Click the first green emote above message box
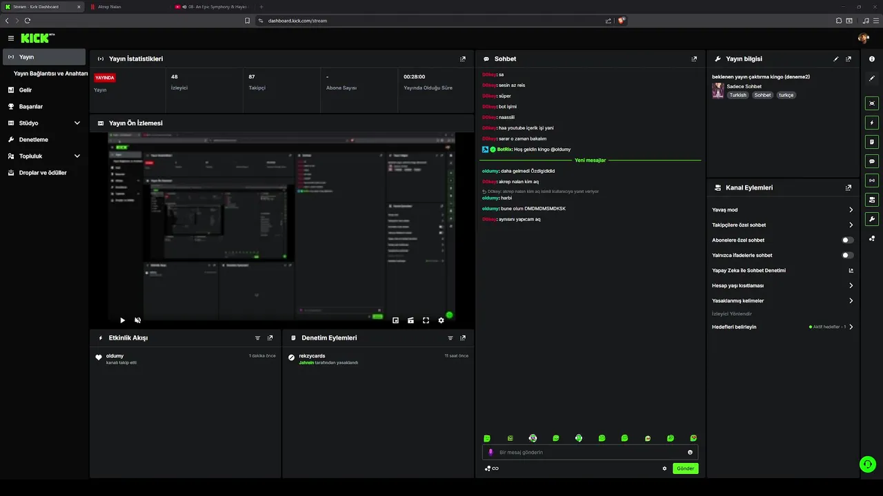This screenshot has height=496, width=883. 487,438
